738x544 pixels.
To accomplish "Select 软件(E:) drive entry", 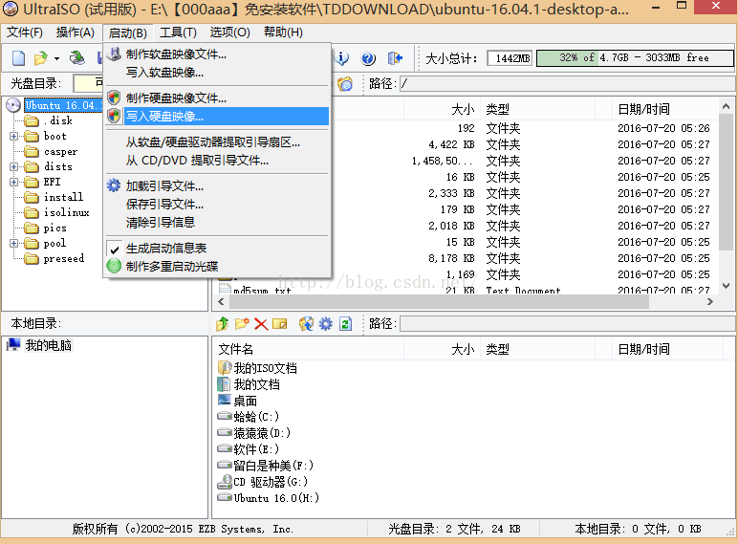I will (256, 449).
